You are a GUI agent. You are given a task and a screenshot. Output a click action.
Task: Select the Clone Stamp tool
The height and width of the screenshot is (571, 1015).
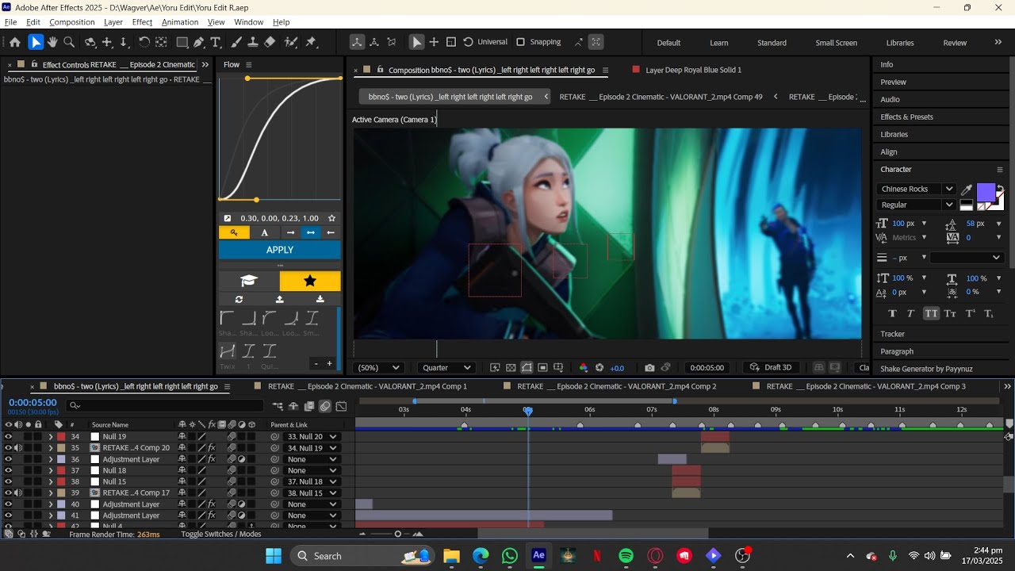[253, 42]
